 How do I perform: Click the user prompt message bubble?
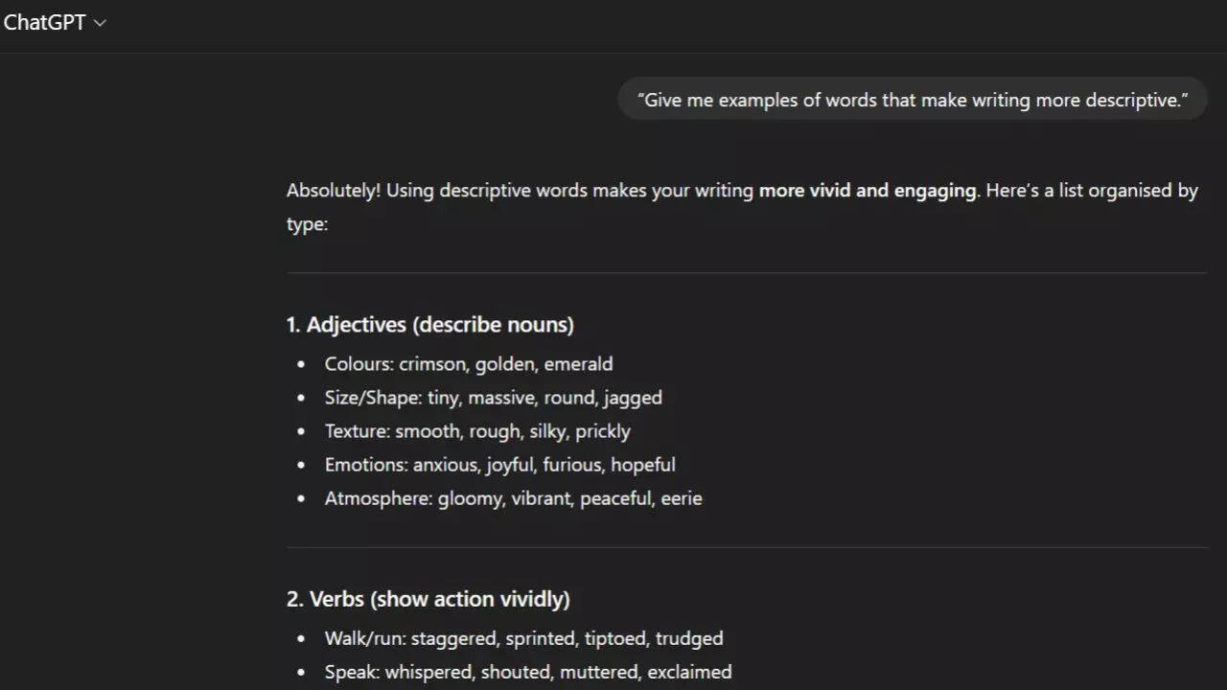(912, 100)
